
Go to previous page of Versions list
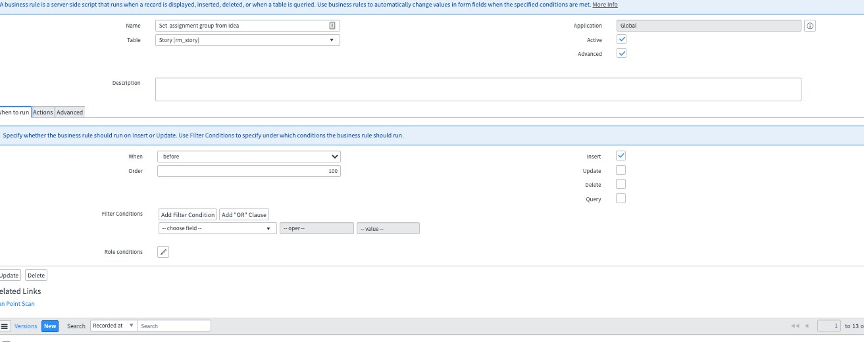point(806,326)
